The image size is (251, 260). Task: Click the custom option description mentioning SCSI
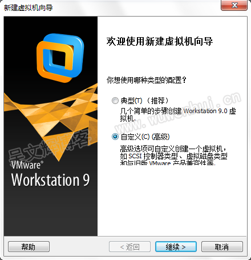(x=173, y=155)
